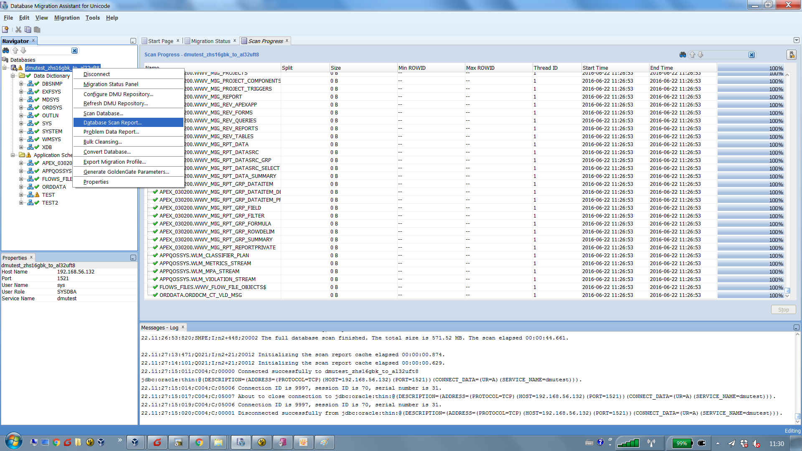Click the scan report icon at top right
The height and width of the screenshot is (451, 802).
point(791,55)
